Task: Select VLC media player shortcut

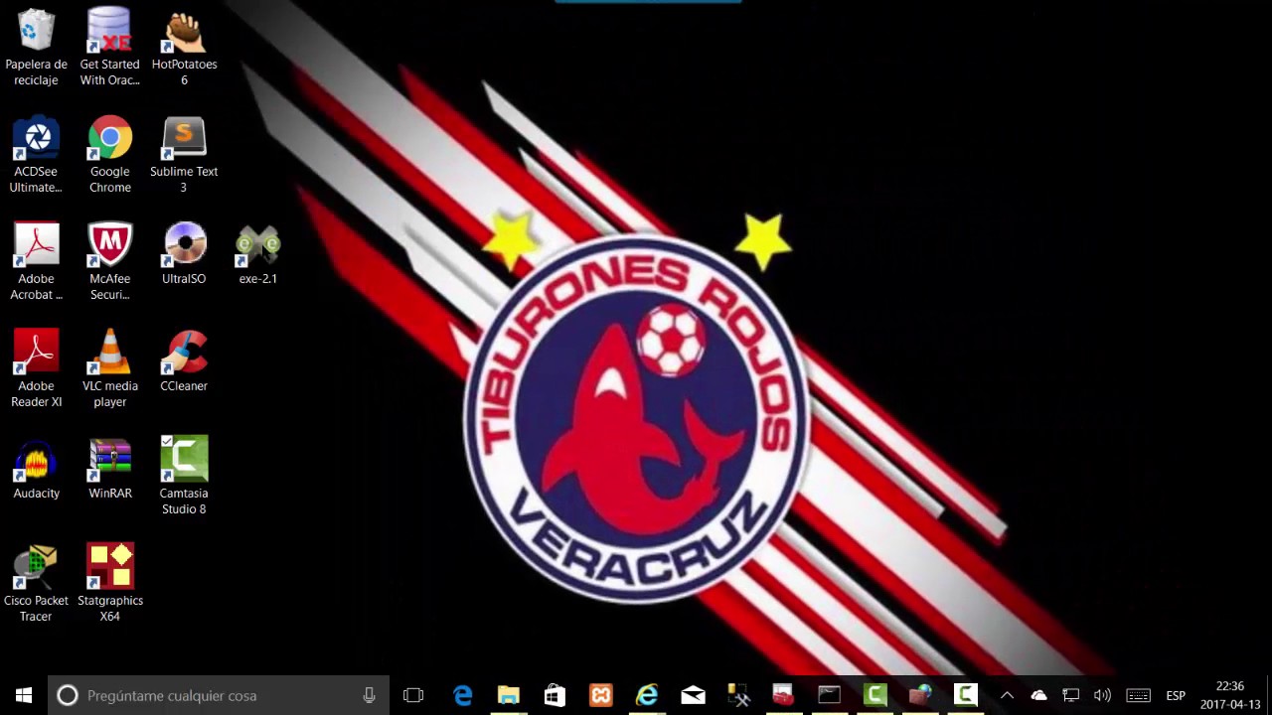Action: (109, 368)
